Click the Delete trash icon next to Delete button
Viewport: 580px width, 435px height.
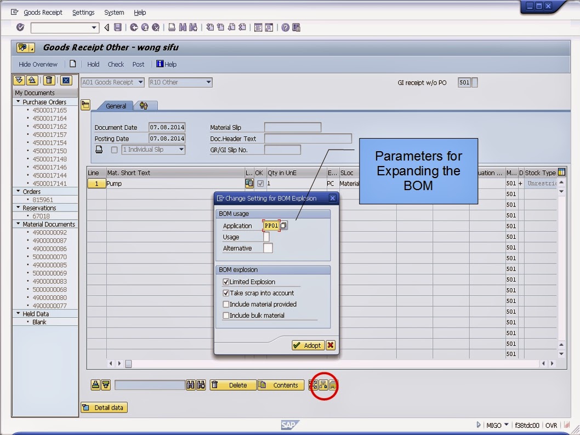tap(215, 385)
